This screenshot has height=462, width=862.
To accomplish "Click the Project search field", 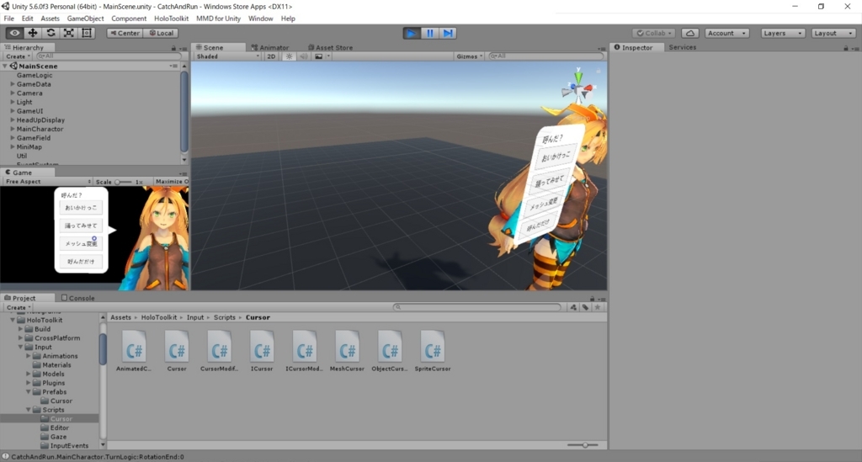I will tap(476, 307).
